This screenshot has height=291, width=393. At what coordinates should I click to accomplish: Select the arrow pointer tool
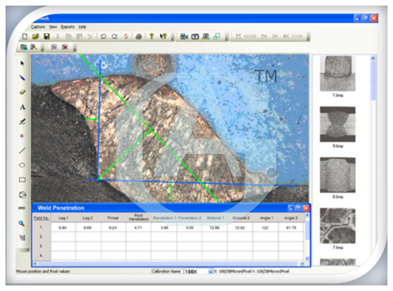22,63
